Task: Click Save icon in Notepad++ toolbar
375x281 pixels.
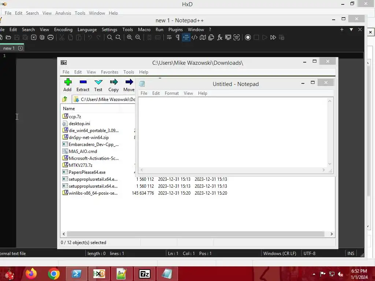Action: [17, 37]
